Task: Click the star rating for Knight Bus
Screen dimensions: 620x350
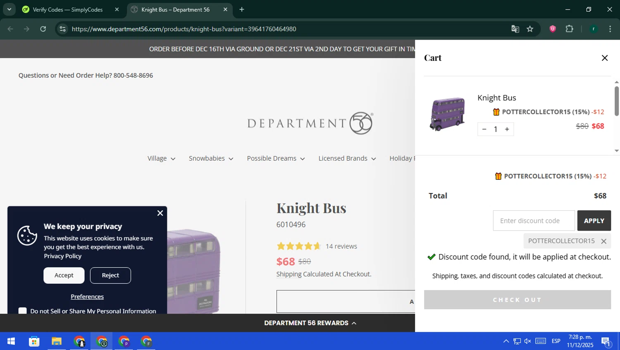Action: click(x=299, y=246)
